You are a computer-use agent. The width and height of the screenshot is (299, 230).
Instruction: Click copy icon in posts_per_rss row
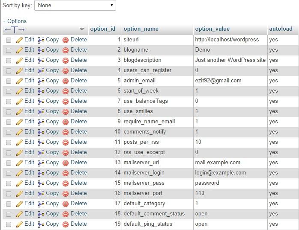[x=41, y=143]
